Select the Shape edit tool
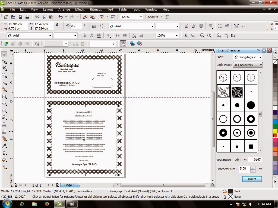Viewport: 278px width, 208px height. point(4,61)
